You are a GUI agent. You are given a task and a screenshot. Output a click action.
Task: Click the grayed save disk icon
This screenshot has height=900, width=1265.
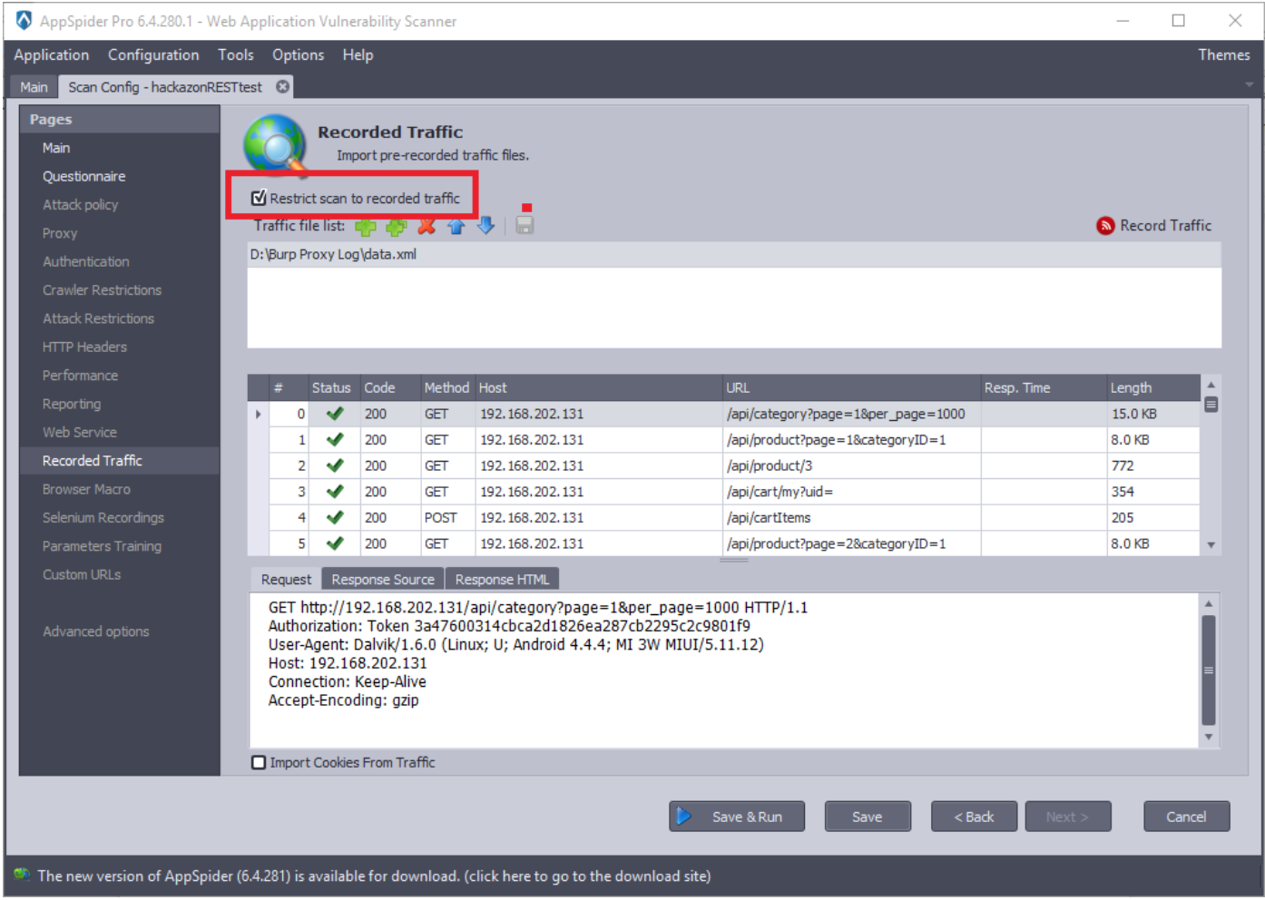pos(525,225)
